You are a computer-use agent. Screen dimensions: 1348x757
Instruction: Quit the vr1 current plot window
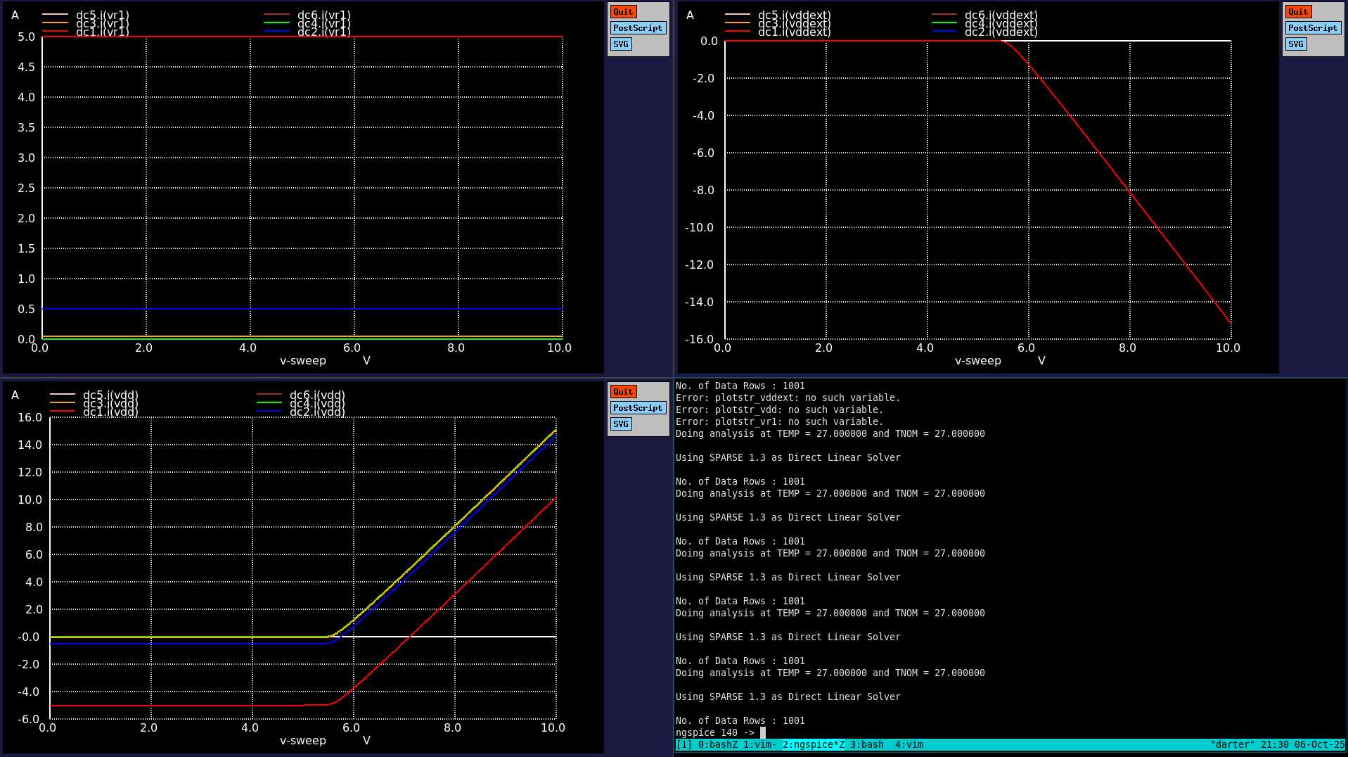(623, 12)
